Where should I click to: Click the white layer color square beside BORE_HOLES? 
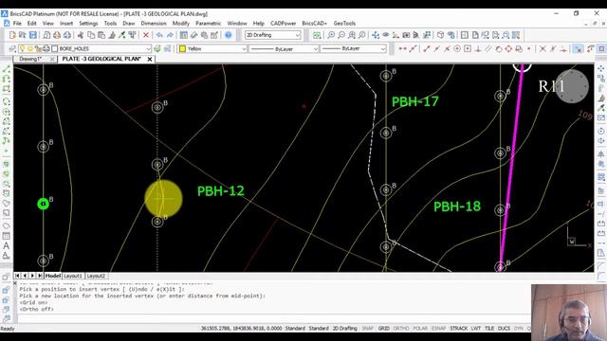click(x=55, y=48)
